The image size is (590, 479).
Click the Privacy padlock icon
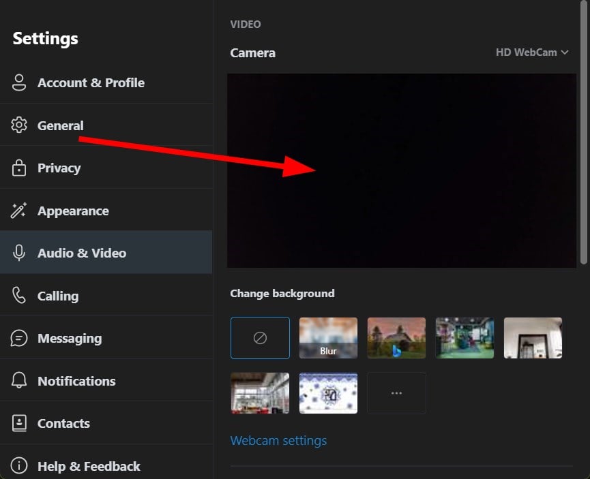(19, 168)
